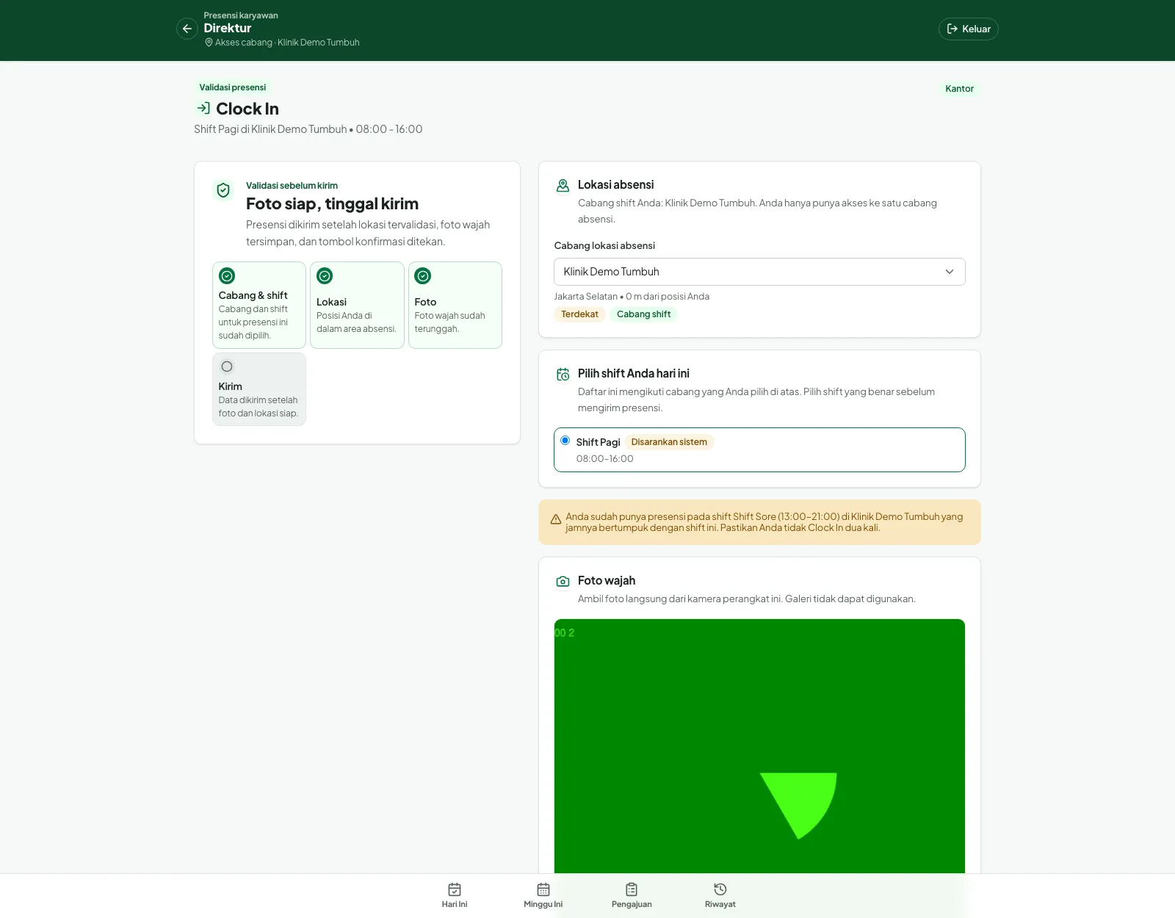The image size is (1175, 918).
Task: Select the Shift Pagi radio button
Action: point(565,441)
